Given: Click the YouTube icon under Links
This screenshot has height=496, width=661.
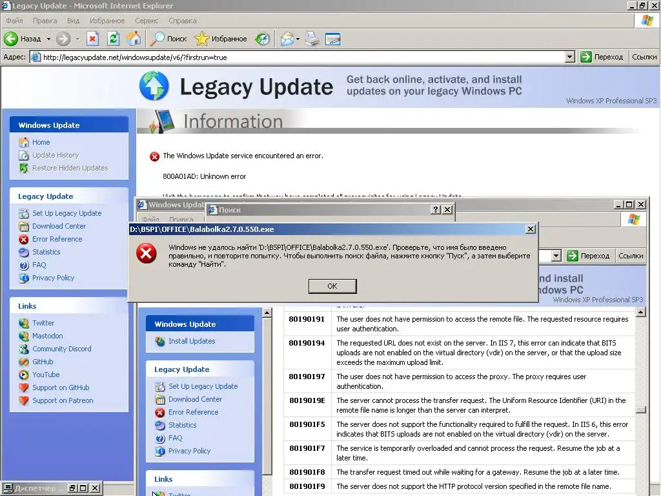Looking at the screenshot, I should coord(24,375).
